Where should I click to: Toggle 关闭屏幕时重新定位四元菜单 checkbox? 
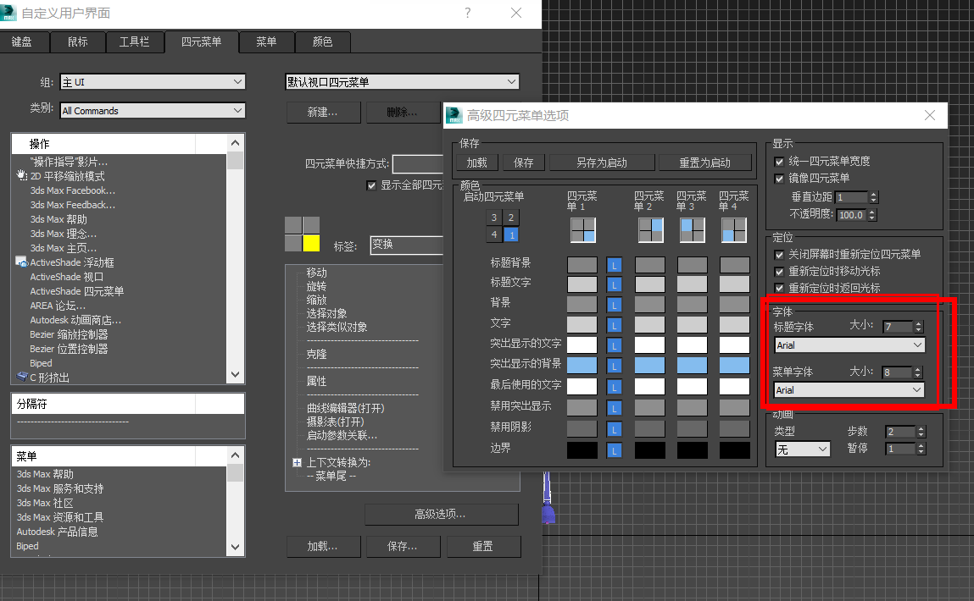tap(779, 255)
